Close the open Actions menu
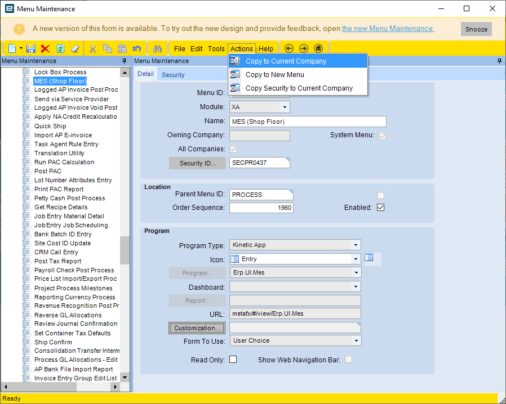 click(x=241, y=48)
